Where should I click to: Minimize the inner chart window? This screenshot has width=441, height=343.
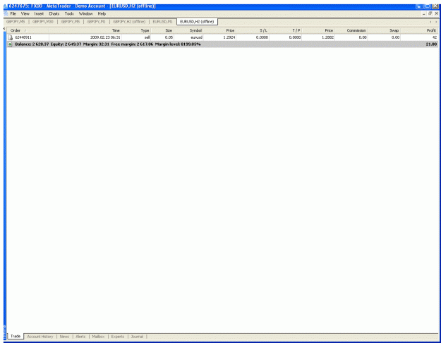(x=424, y=13)
